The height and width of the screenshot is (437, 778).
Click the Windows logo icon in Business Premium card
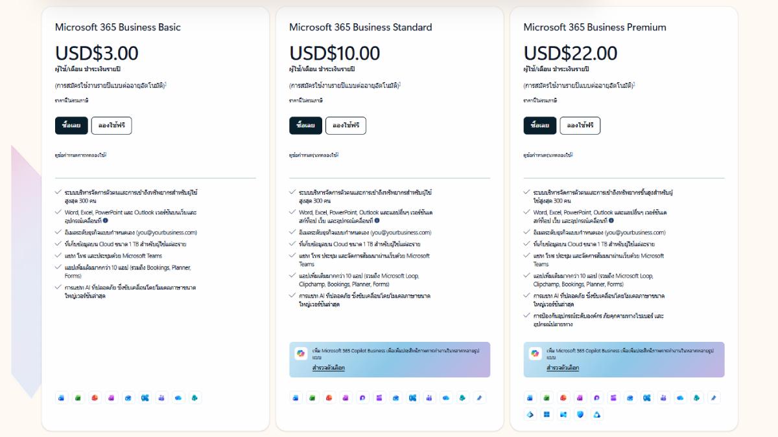547,414
